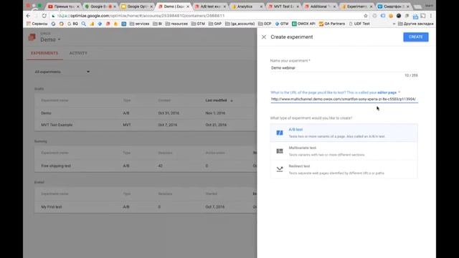Select the Redirect test experiment type
459x258 pixels.
tap(344, 169)
